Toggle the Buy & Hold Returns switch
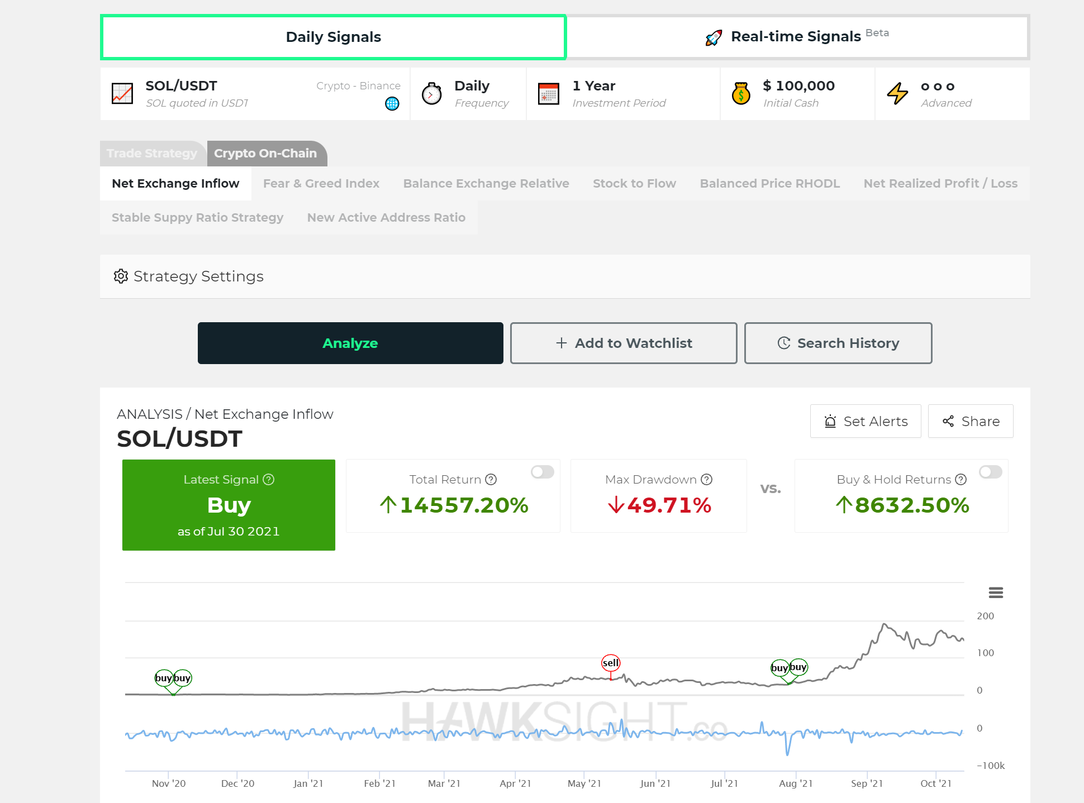Image resolution: width=1084 pixels, height=803 pixels. [x=990, y=472]
